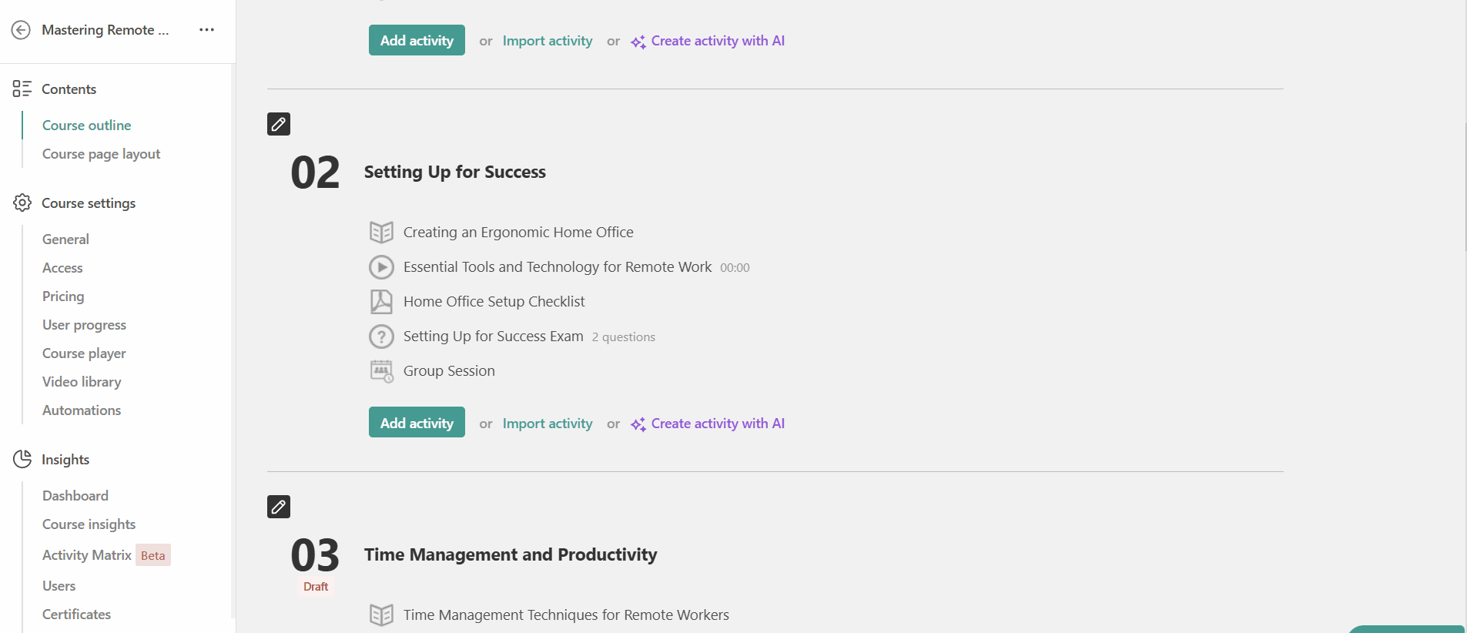The width and height of the screenshot is (1467, 633).
Task: Click the calendar icon for Group Session
Action: pyautogui.click(x=381, y=370)
